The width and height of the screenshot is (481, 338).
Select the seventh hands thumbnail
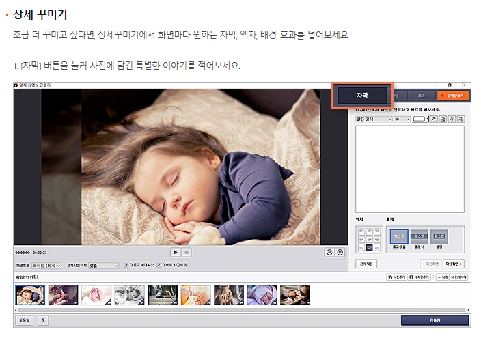coord(229,295)
